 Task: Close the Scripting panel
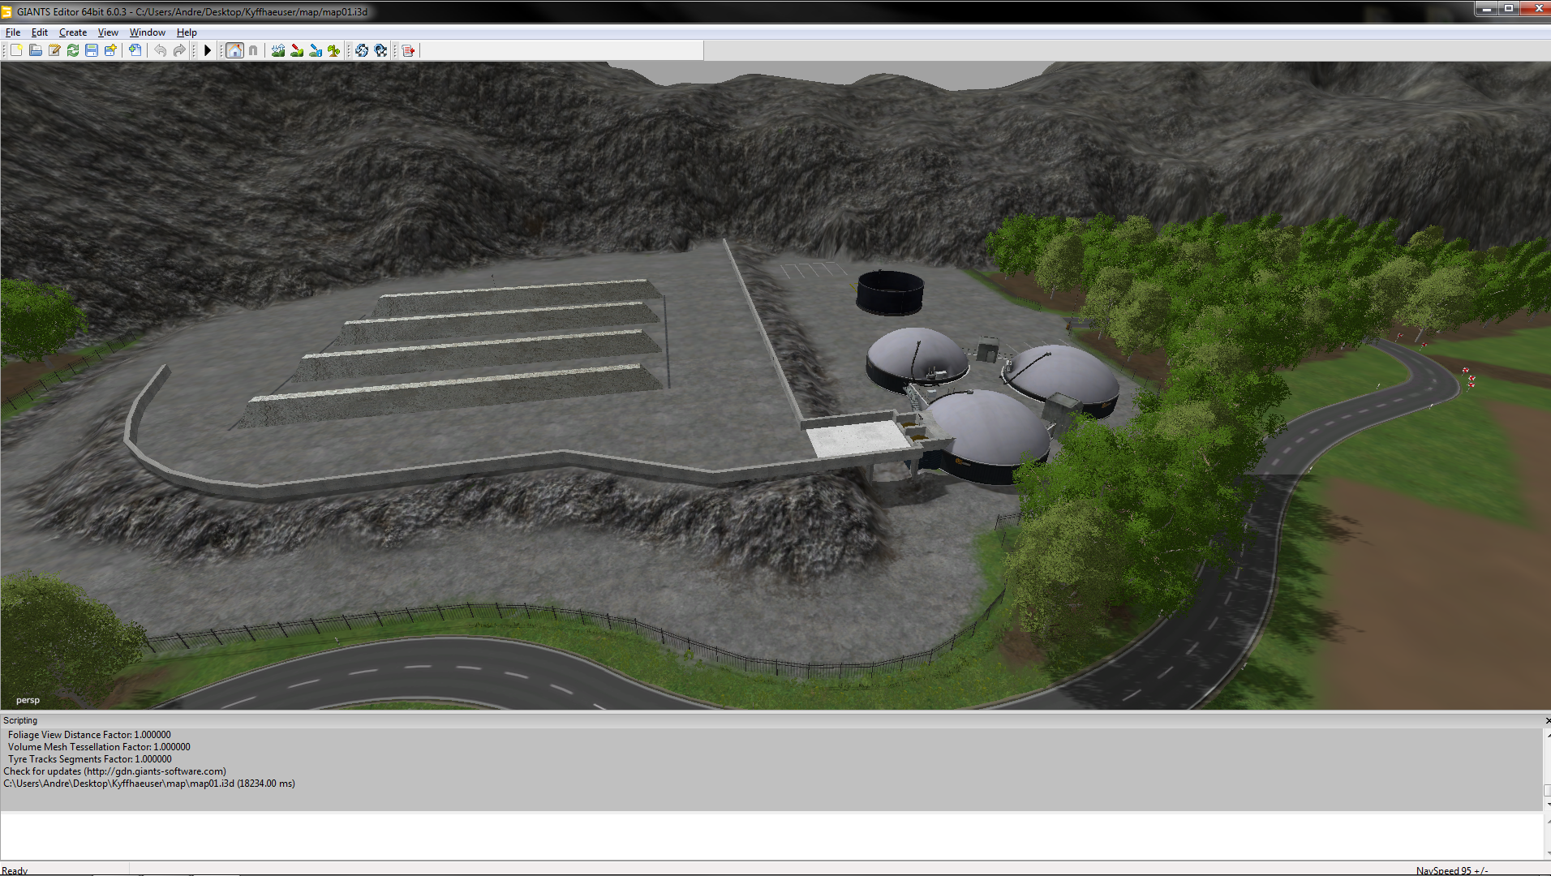[x=1547, y=720]
